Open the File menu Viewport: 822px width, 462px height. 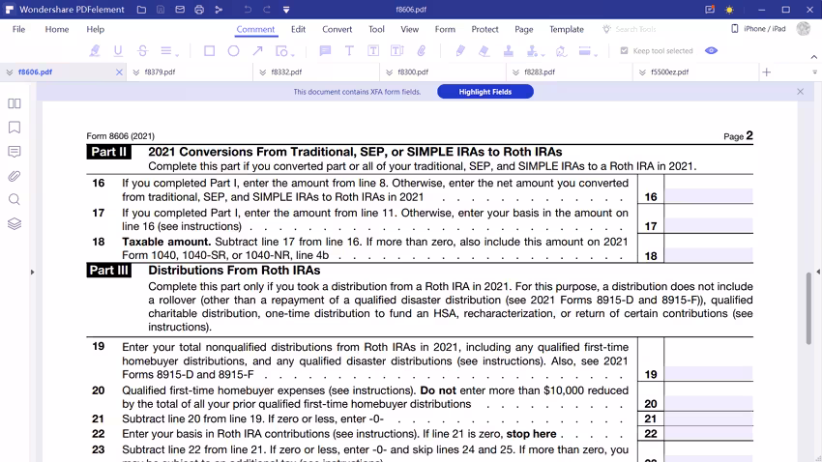19,29
